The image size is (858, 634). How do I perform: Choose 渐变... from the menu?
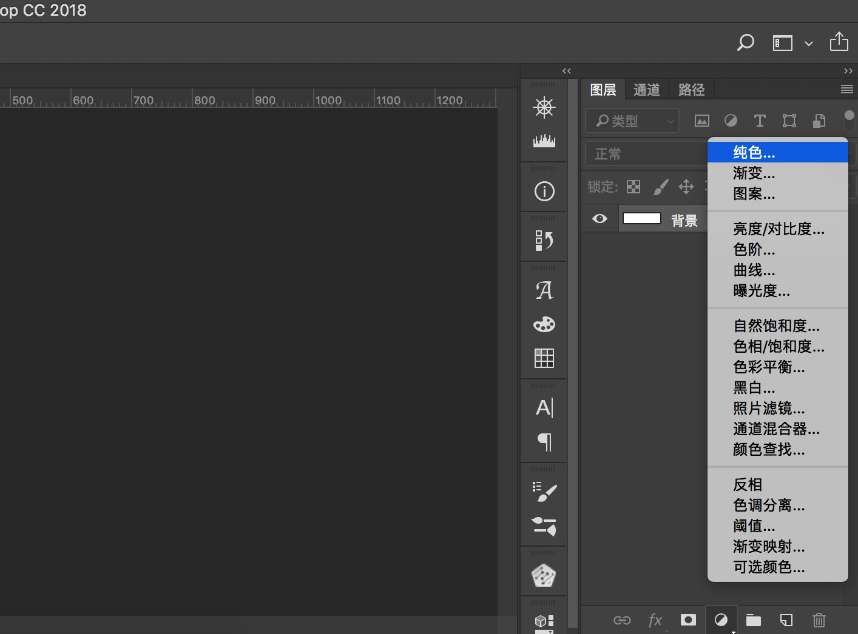[x=778, y=173]
